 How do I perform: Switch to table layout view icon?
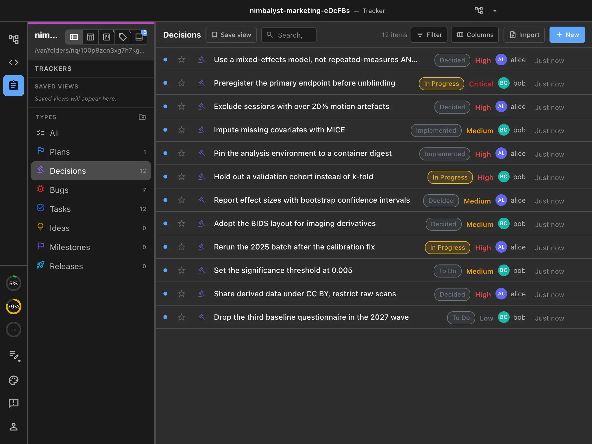pos(90,37)
